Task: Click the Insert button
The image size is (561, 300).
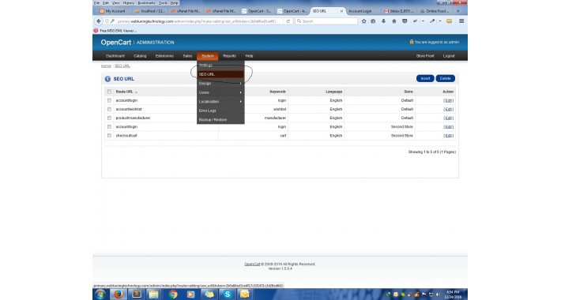Action: click(425, 78)
